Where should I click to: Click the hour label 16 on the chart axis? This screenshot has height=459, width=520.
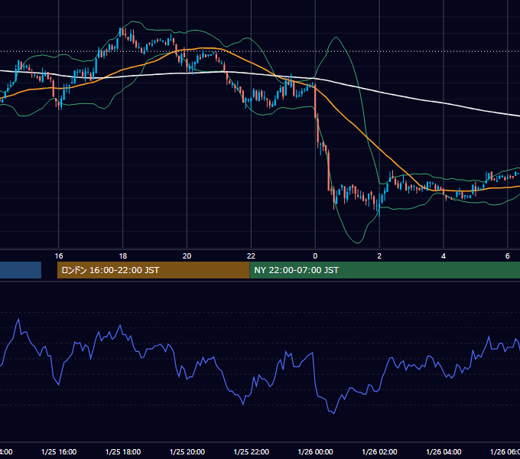tap(59, 256)
